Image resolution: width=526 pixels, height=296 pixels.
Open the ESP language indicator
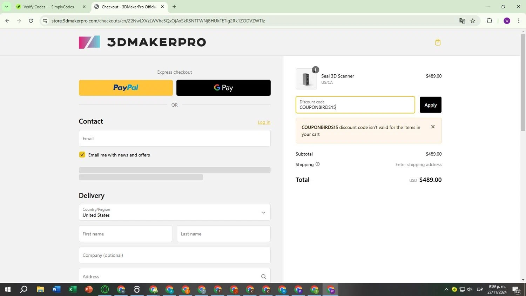point(480,289)
